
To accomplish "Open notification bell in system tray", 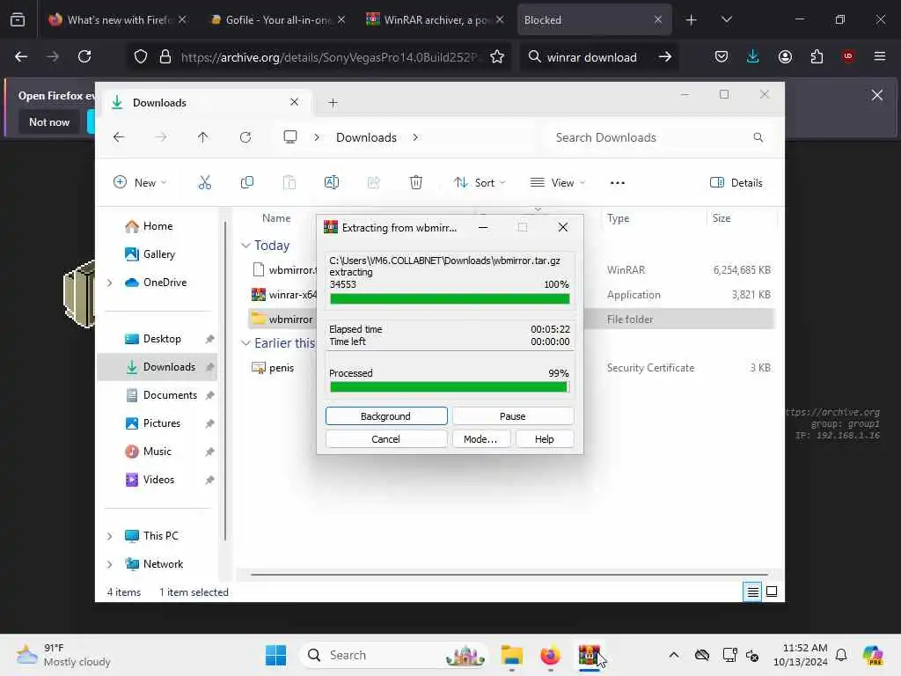I will pos(841,655).
